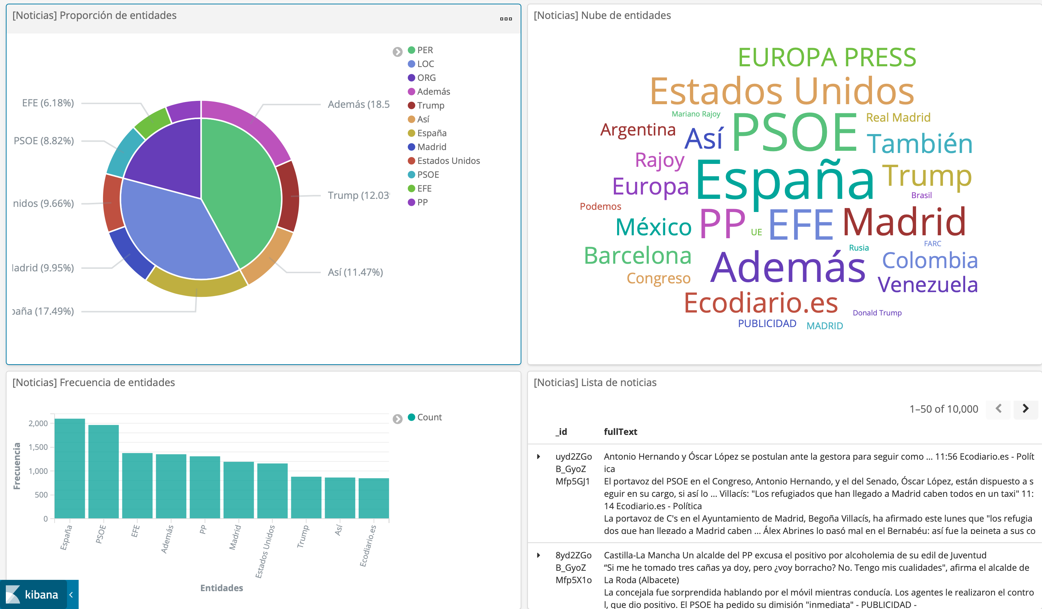1042x609 pixels.
Task: Click the _id column header
Action: pos(561,432)
